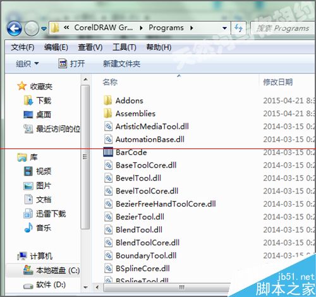Expand arrow after Programs breadcrumb
Image resolution: width=316 pixels, height=297 pixels.
point(191,28)
